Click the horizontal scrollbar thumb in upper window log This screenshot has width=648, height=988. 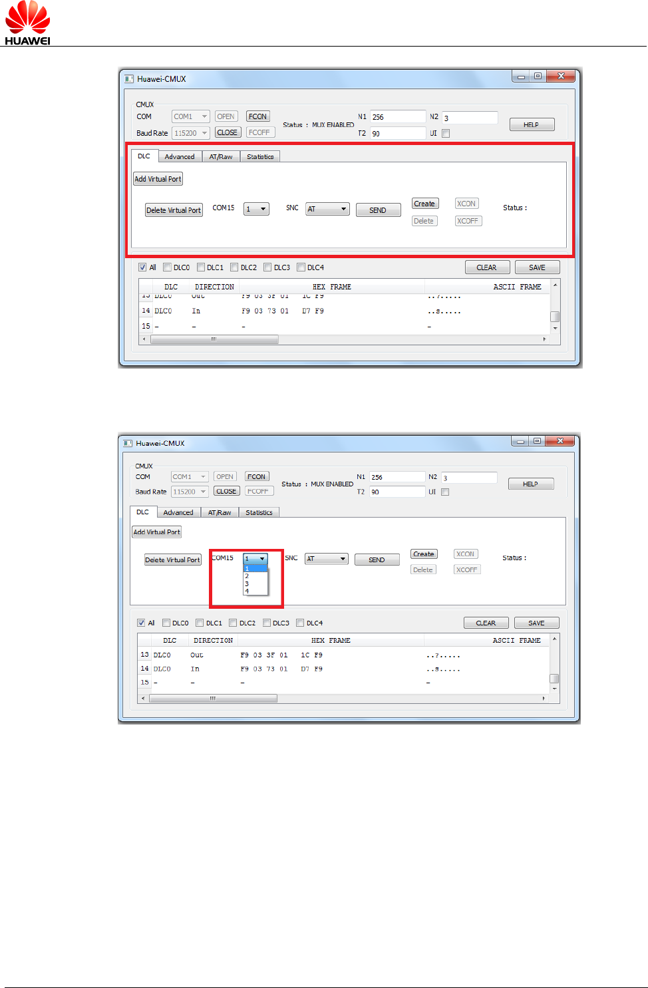(214, 339)
